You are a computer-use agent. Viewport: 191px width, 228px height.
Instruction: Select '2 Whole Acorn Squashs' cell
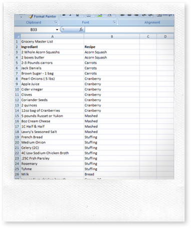tap(52, 52)
